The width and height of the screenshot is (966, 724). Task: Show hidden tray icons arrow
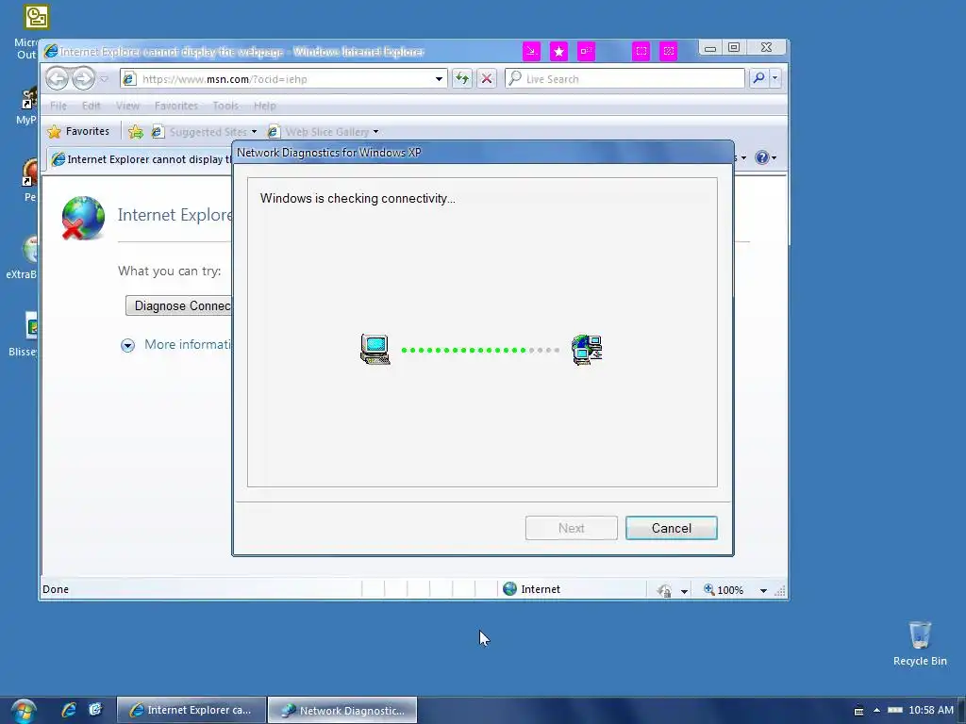pos(876,711)
